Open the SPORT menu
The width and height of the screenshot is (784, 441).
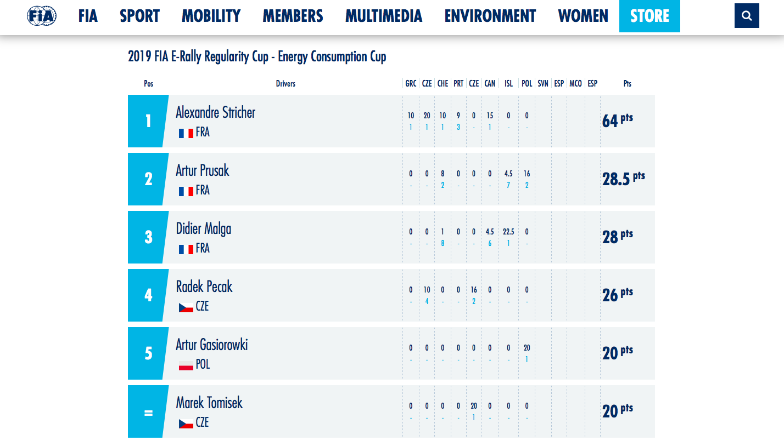[139, 16]
